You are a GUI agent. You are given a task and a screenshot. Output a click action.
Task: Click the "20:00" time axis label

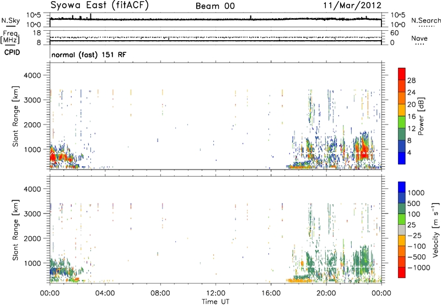pos(326,293)
